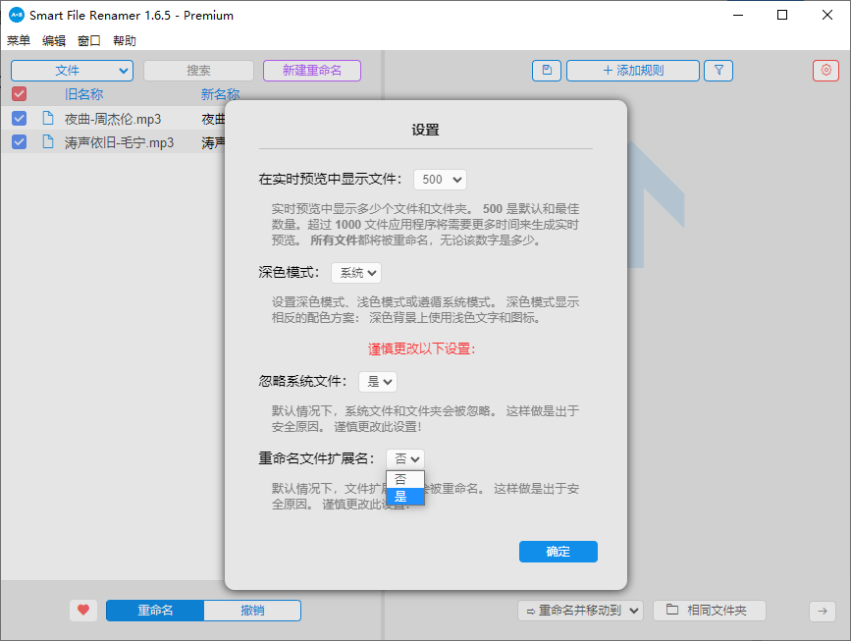The width and height of the screenshot is (851, 641).
Task: Click the folder icon on 相同文件夹 button
Action: click(674, 610)
